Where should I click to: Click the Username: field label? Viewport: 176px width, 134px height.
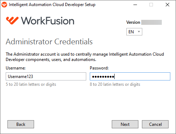[16, 68]
